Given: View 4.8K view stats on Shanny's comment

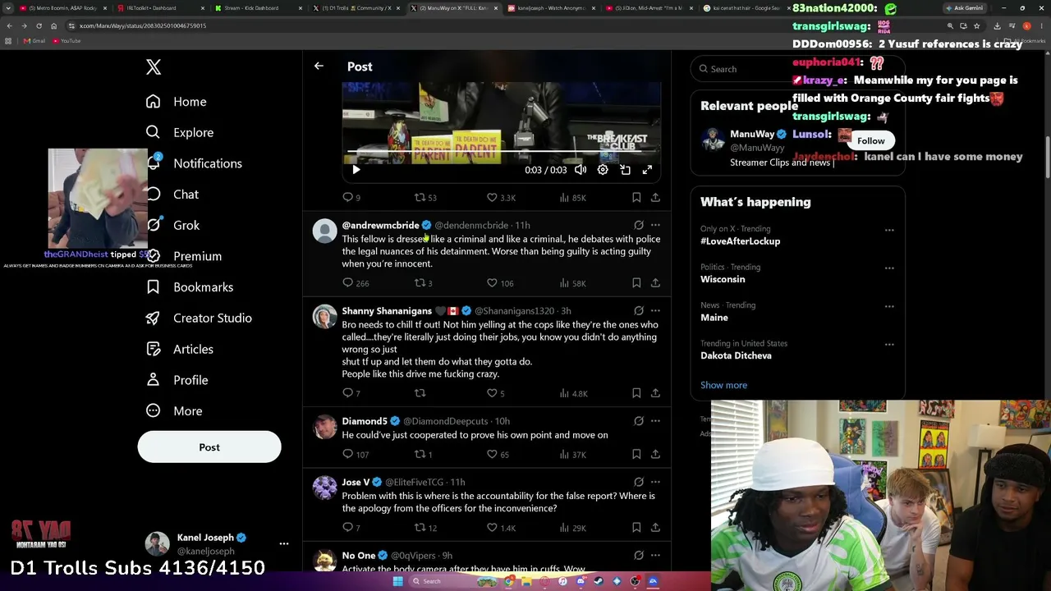Looking at the screenshot, I should coord(572,393).
